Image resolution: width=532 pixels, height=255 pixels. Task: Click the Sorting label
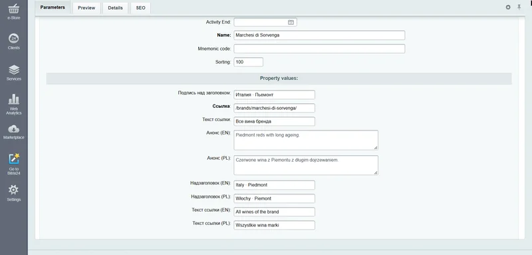click(x=223, y=62)
